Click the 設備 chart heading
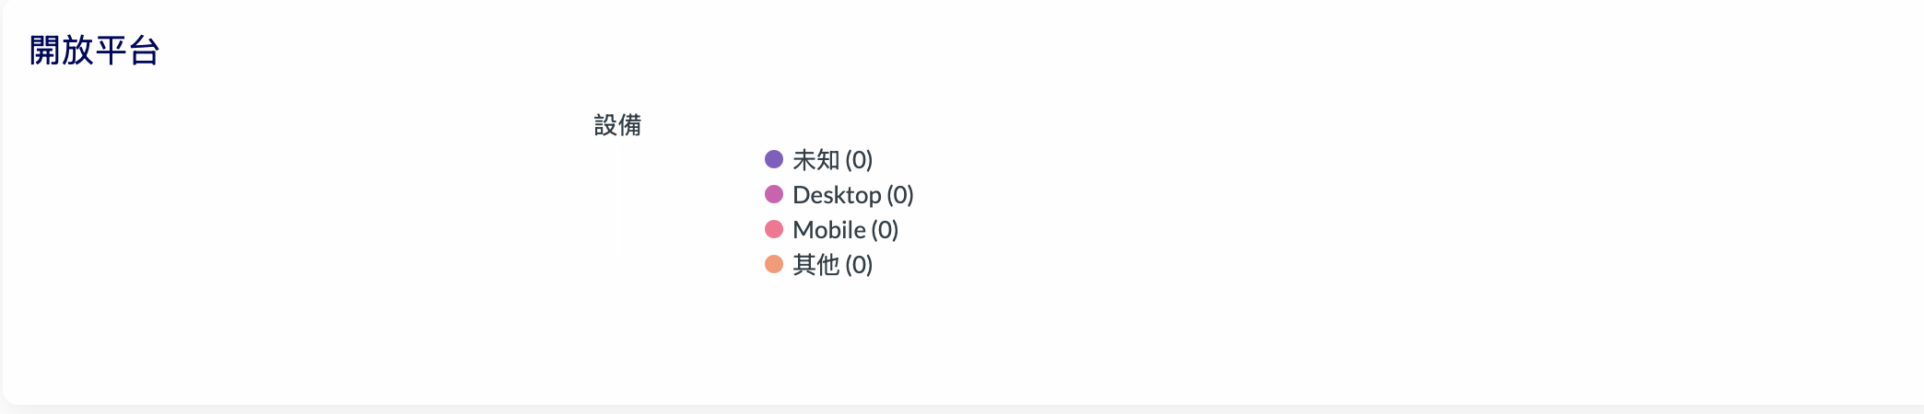 point(617,125)
